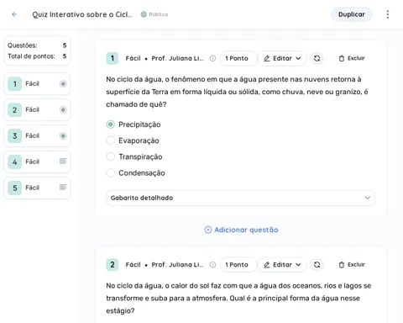This screenshot has height=323, width=403.
Task: Jump to question 5 in the sidebar
Action: (x=37, y=188)
